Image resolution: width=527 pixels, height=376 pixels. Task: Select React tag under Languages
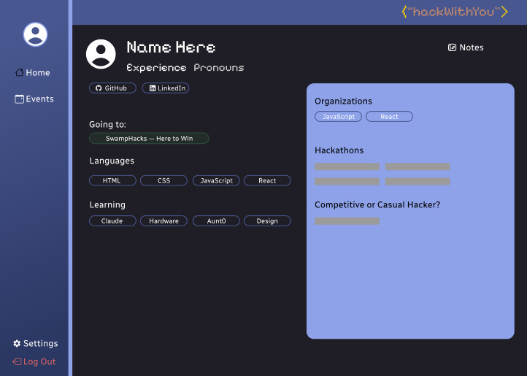click(267, 180)
